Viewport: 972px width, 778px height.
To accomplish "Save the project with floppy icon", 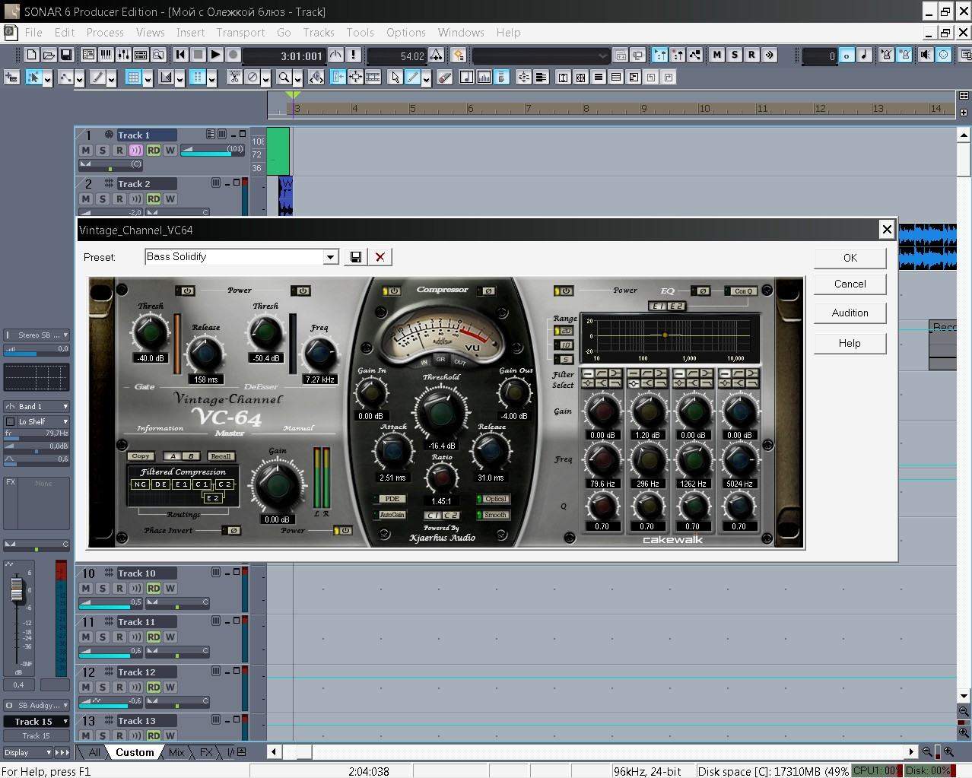I will (x=66, y=55).
